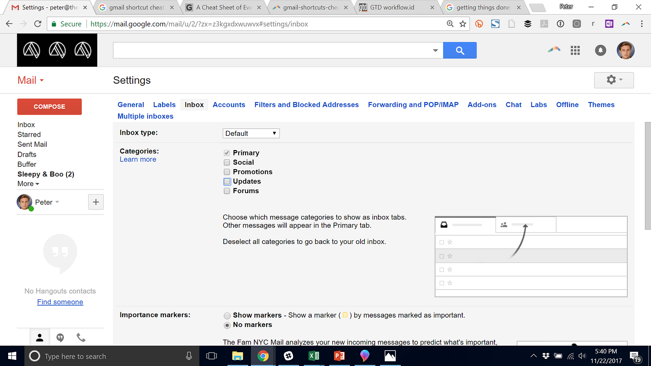651x366 pixels.
Task: Show Hangouts conversations
Action: pyautogui.click(x=60, y=338)
